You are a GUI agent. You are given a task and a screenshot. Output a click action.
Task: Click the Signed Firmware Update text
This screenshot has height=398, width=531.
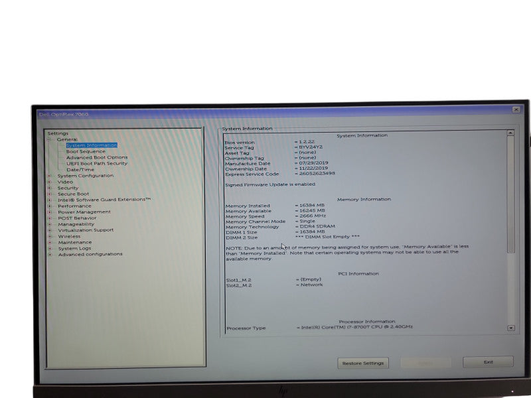(270, 184)
